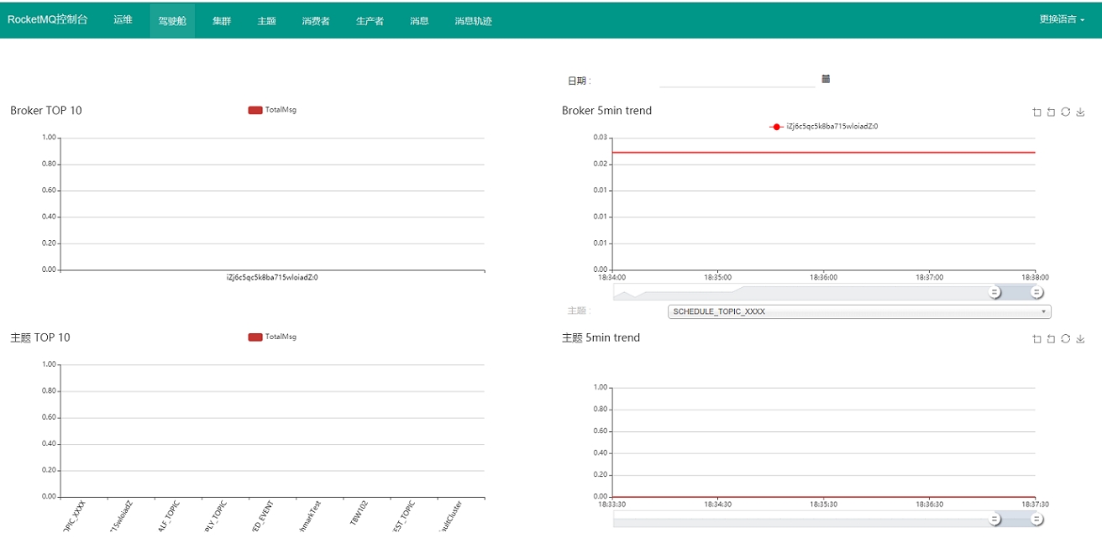
Task: Open the SCHEDULE_TOPIC_XXXX topic dropdown
Action: coord(858,311)
